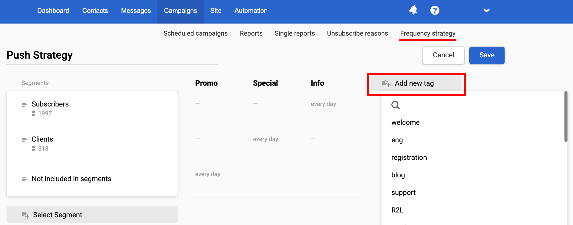This screenshot has height=225, width=573.
Task: Choose the welcome tag
Action: click(405, 123)
